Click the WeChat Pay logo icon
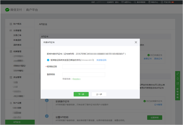 pos(7,10)
